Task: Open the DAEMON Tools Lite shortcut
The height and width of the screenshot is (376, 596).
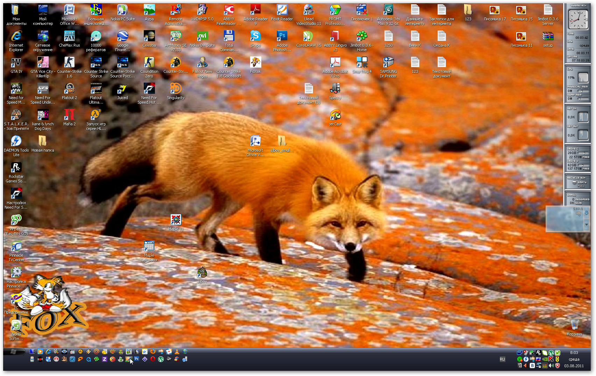Action: coord(16,141)
